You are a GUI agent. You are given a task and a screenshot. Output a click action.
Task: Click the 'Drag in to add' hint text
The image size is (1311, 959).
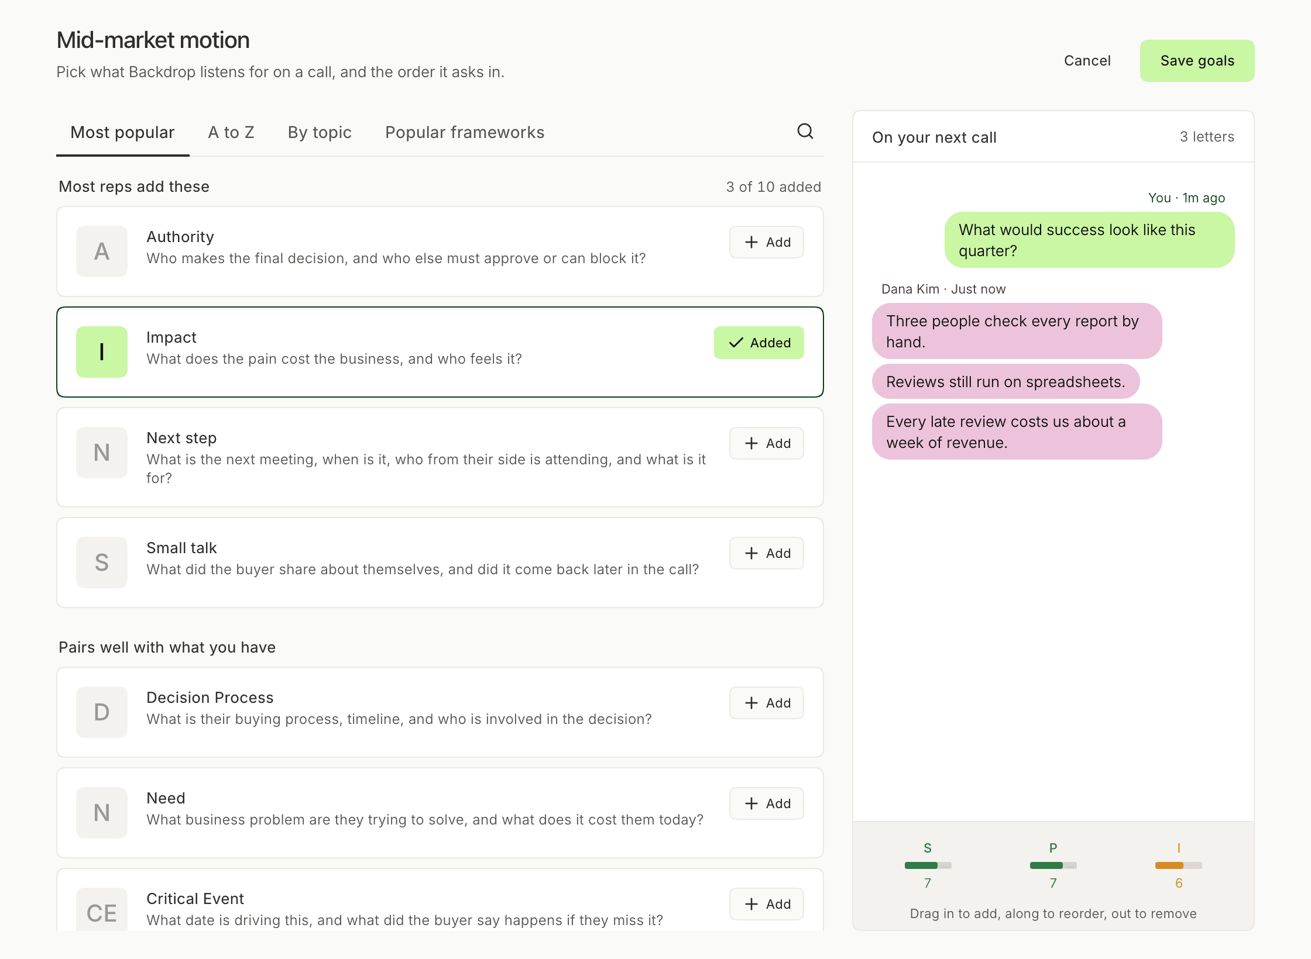(1053, 913)
